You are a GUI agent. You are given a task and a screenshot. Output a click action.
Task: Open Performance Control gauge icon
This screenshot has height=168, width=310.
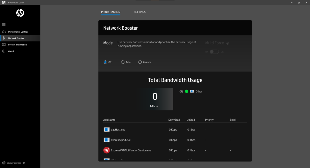tap(4, 32)
